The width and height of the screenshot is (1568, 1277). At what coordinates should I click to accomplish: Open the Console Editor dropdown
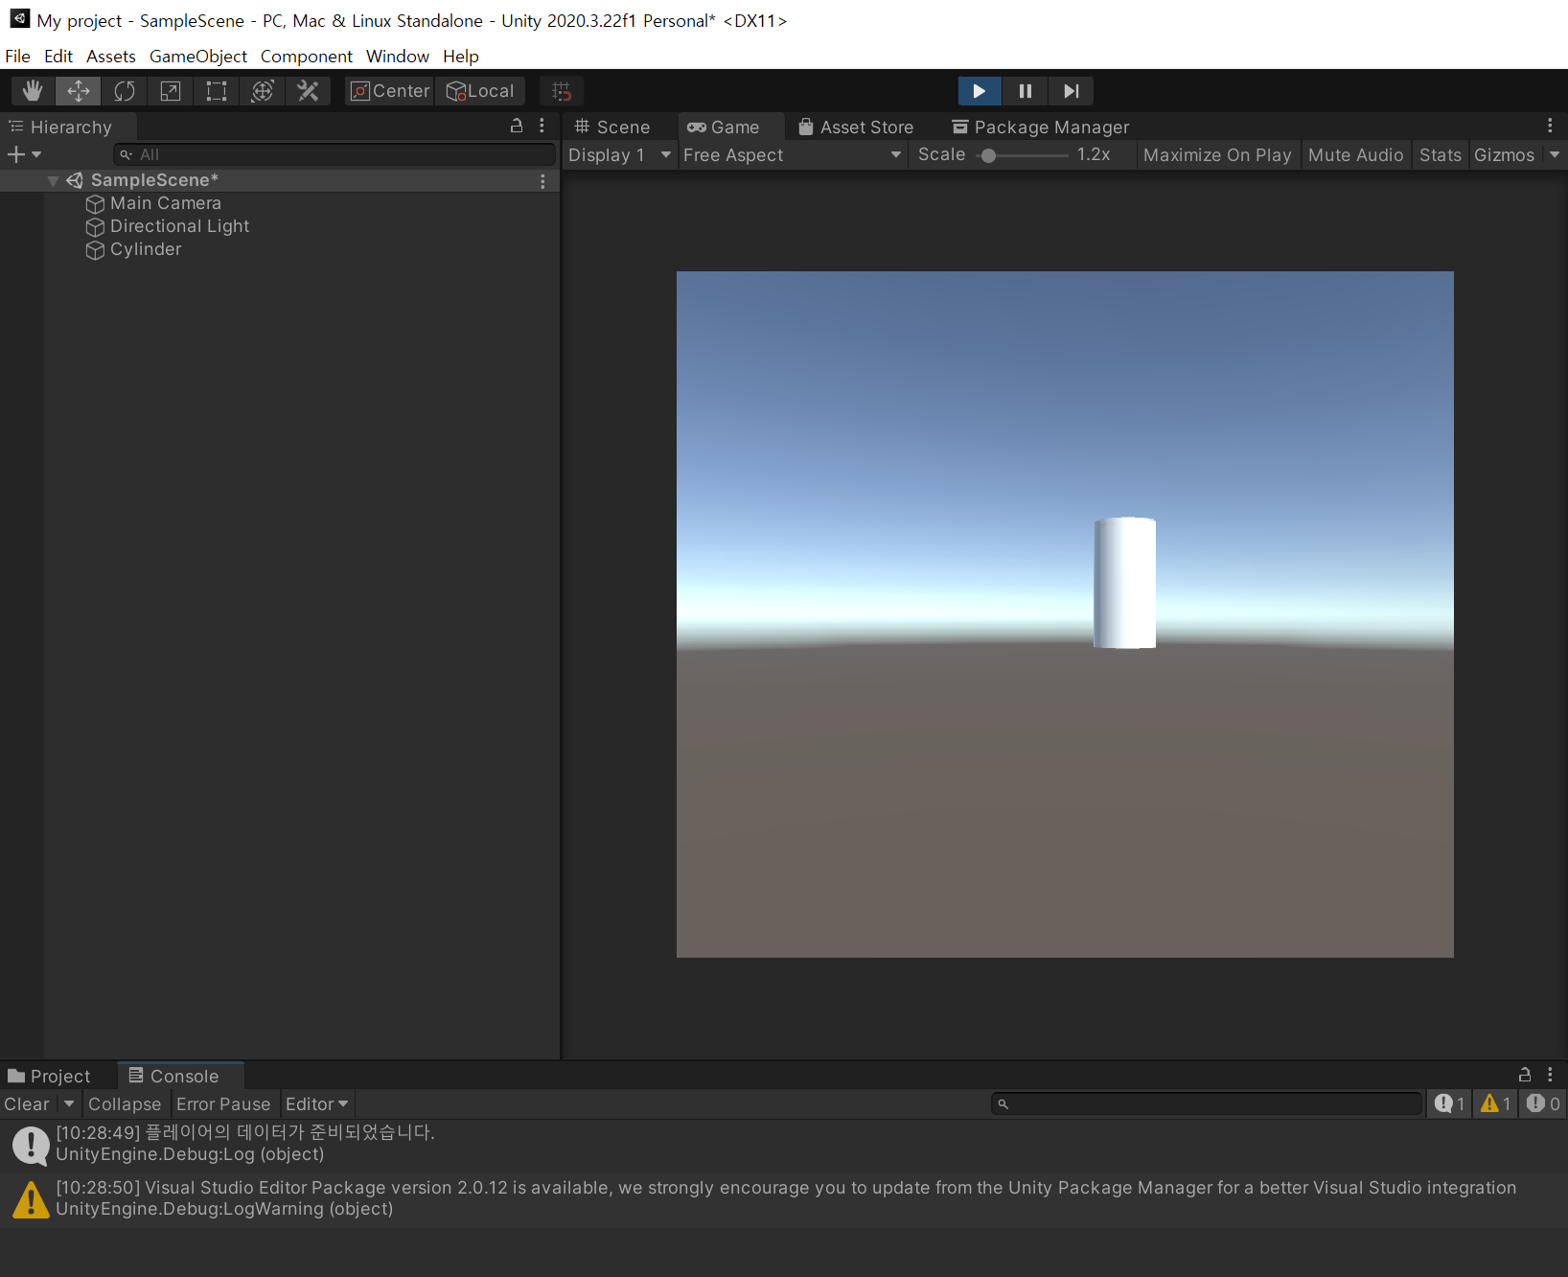click(x=317, y=1103)
